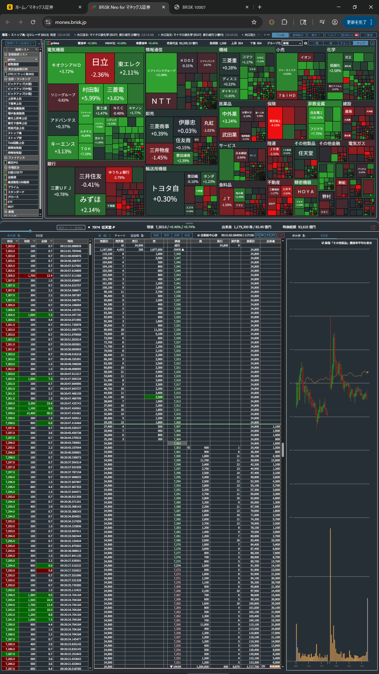Expand the 業種 tree section
Image resolution: width=379 pixels, height=674 pixels.
6,212
